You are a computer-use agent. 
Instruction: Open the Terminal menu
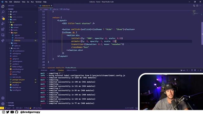[38, 2]
